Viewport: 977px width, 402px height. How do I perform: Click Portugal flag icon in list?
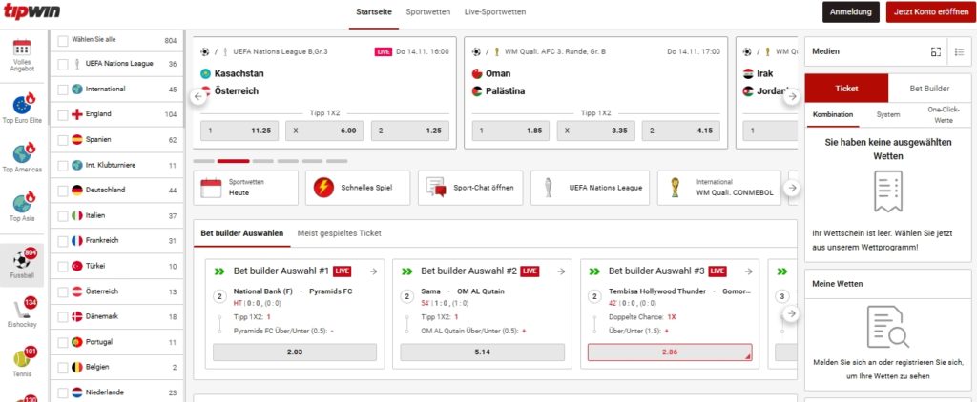tap(77, 342)
